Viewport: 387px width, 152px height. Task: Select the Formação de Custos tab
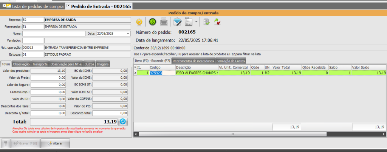(x=231, y=61)
